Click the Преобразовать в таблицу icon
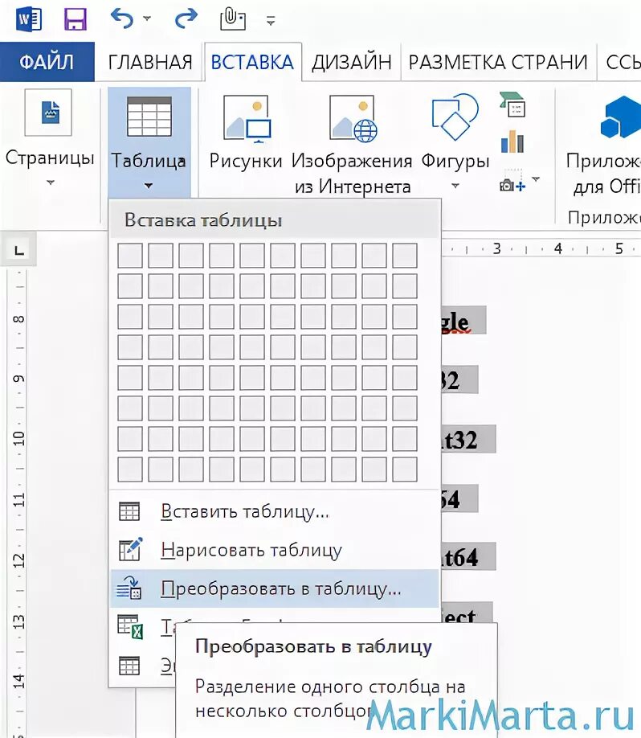 pyautogui.click(x=129, y=588)
